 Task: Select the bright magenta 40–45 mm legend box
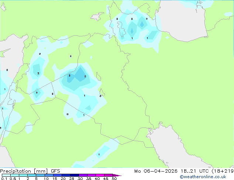tap(100, 175)
